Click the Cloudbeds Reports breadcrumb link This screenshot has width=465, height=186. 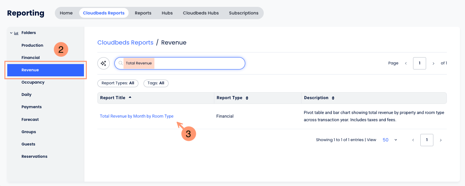click(125, 43)
